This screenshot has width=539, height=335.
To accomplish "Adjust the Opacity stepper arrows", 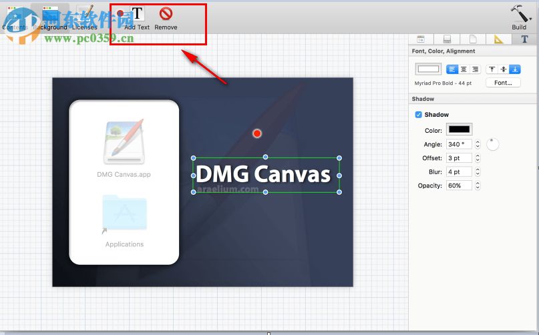I will coord(478,186).
